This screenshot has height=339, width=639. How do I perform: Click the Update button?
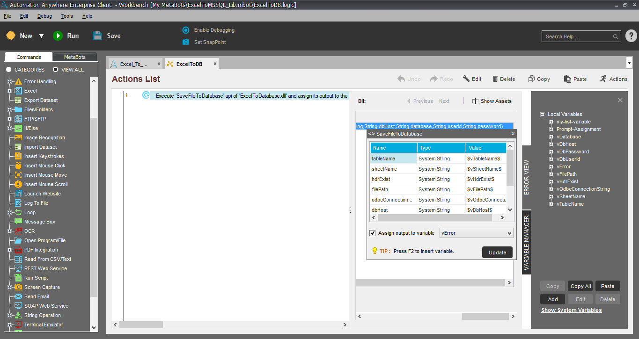pos(497,252)
